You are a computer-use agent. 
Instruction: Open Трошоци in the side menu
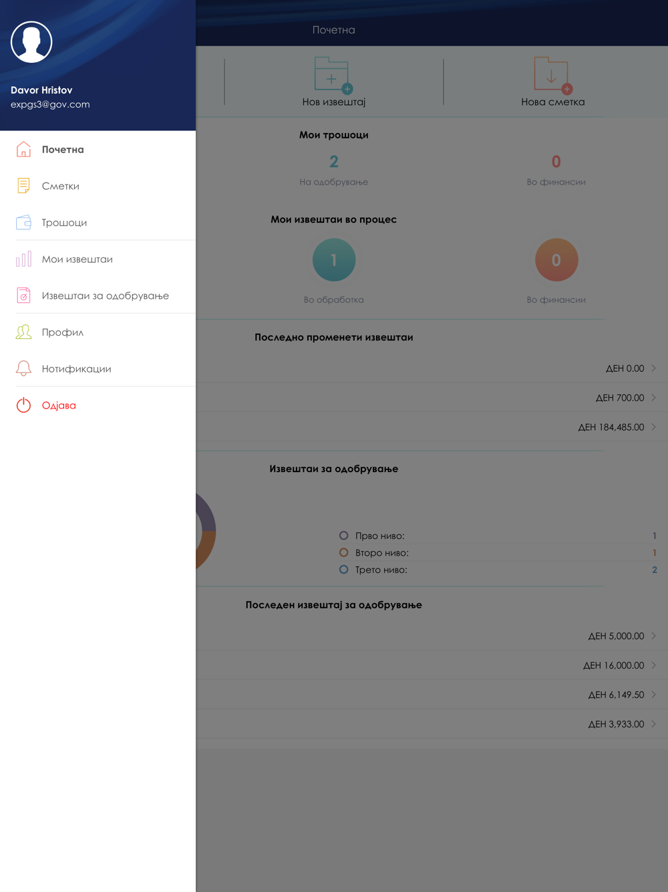(x=98, y=222)
